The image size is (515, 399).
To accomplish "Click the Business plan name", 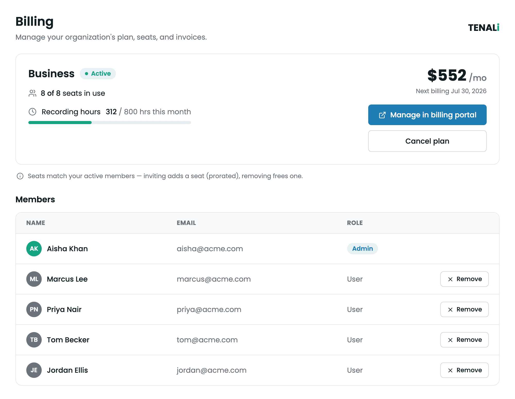I will click(x=51, y=74).
